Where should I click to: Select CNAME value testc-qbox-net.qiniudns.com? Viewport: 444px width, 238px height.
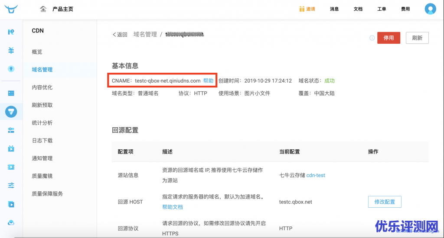click(x=168, y=80)
